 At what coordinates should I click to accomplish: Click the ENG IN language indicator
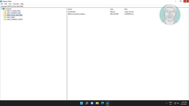(x=170, y=103)
